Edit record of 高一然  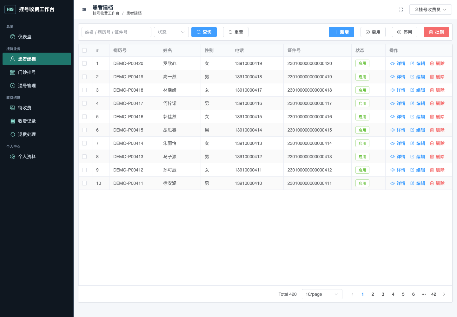tap(417, 77)
